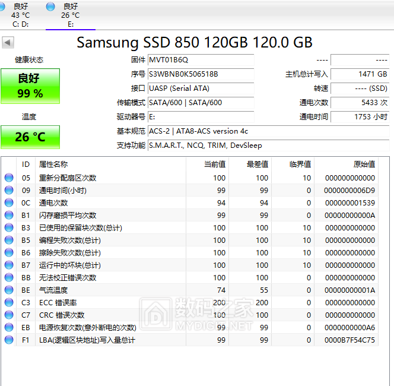Viewport: 394px width, 386px height.
Task: Select the row 重新分配扇区次数
Action: click(190, 178)
